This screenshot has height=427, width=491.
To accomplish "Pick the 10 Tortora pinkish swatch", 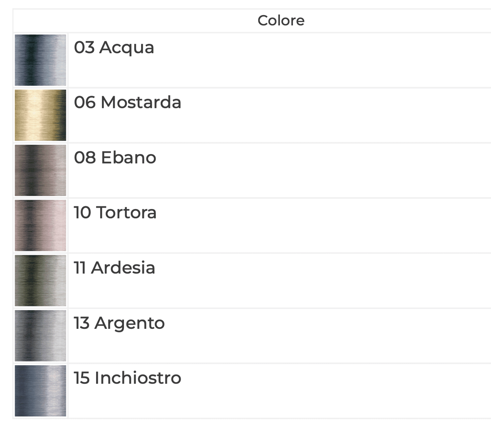I will click(x=41, y=225).
